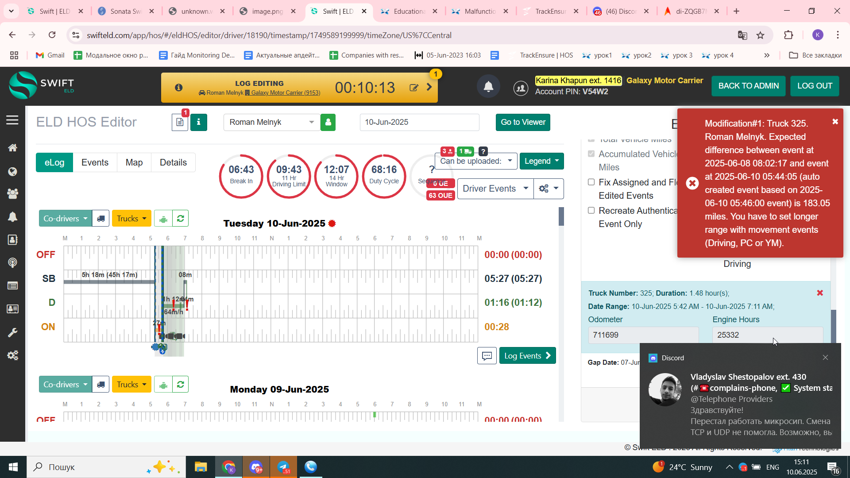Click the 63 OUE red badge
The height and width of the screenshot is (478, 850).
(440, 196)
